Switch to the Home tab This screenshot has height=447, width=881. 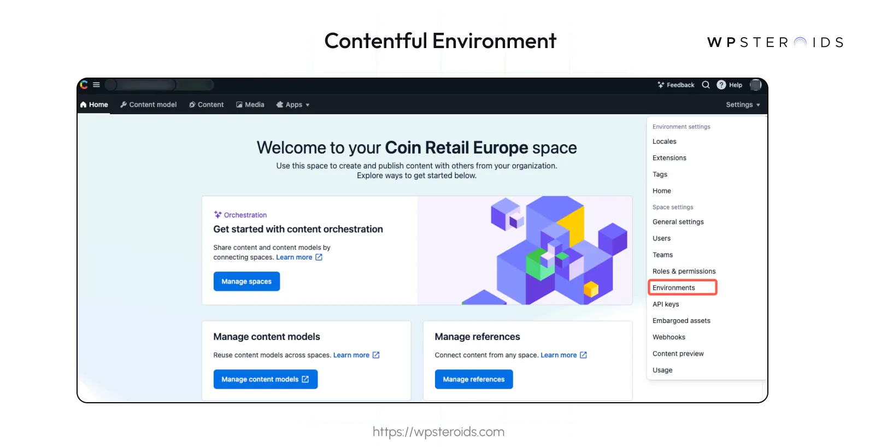[x=94, y=104]
